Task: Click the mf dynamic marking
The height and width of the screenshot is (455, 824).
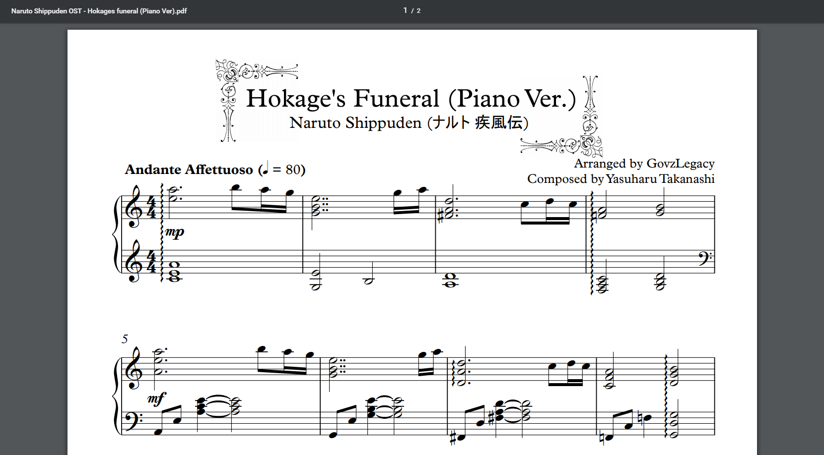Action: tap(156, 398)
